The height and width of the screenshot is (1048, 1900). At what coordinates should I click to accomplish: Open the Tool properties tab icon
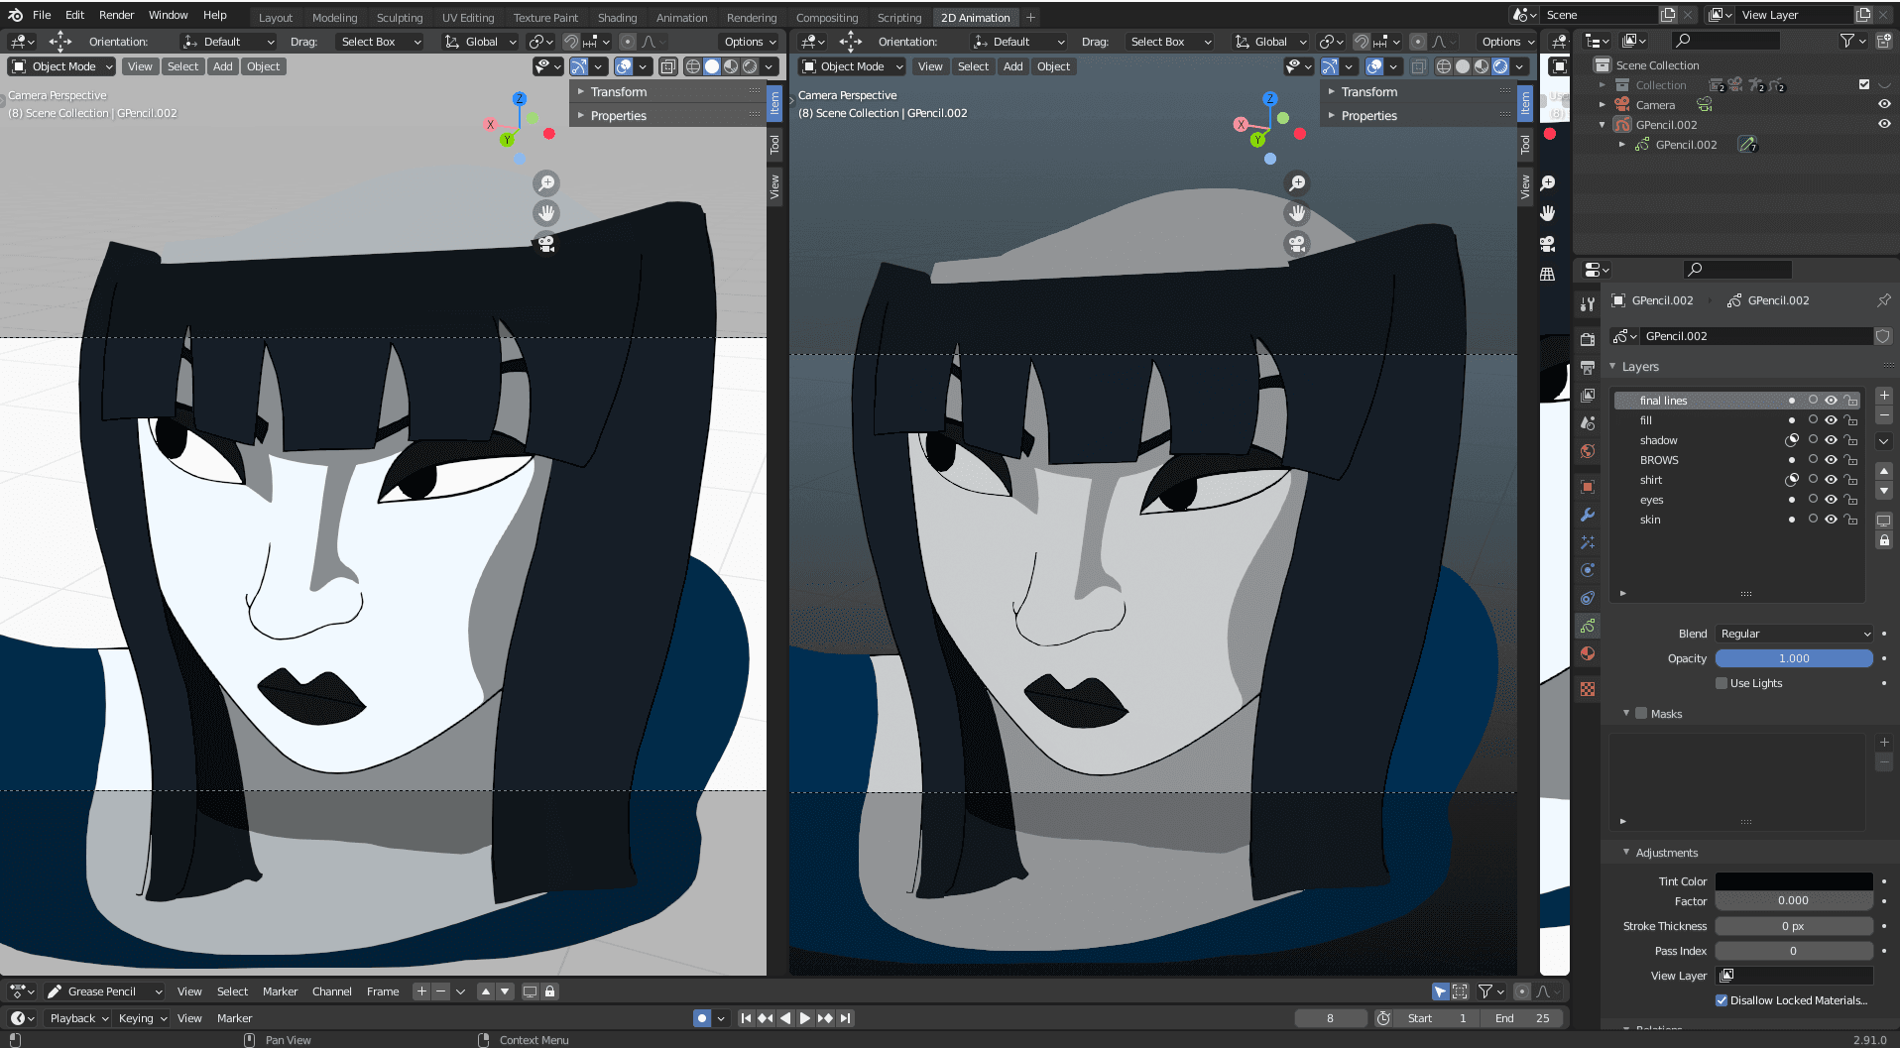[x=1588, y=304]
